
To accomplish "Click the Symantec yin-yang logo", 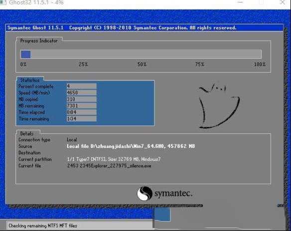I will click(145, 193).
